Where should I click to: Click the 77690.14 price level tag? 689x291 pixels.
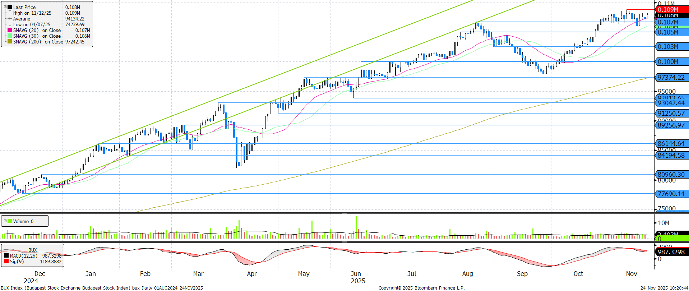670,194
